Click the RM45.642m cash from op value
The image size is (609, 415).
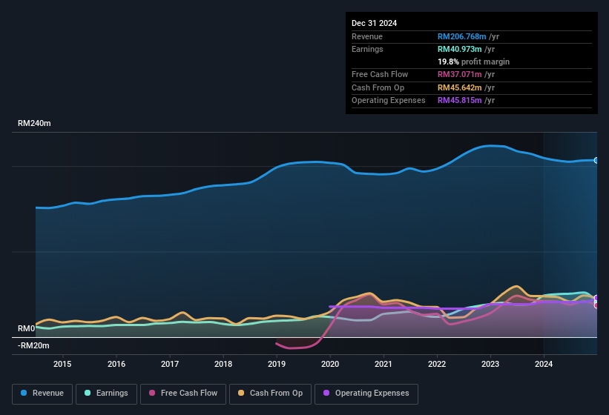click(459, 87)
